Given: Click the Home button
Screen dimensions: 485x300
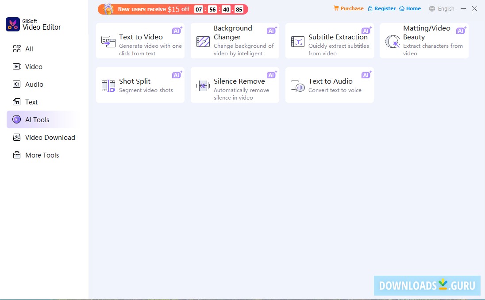Looking at the screenshot, I should tap(410, 8).
